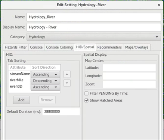The height and width of the screenshot is (140, 164).
Task: Click the Name input field
Action: point(94,17)
